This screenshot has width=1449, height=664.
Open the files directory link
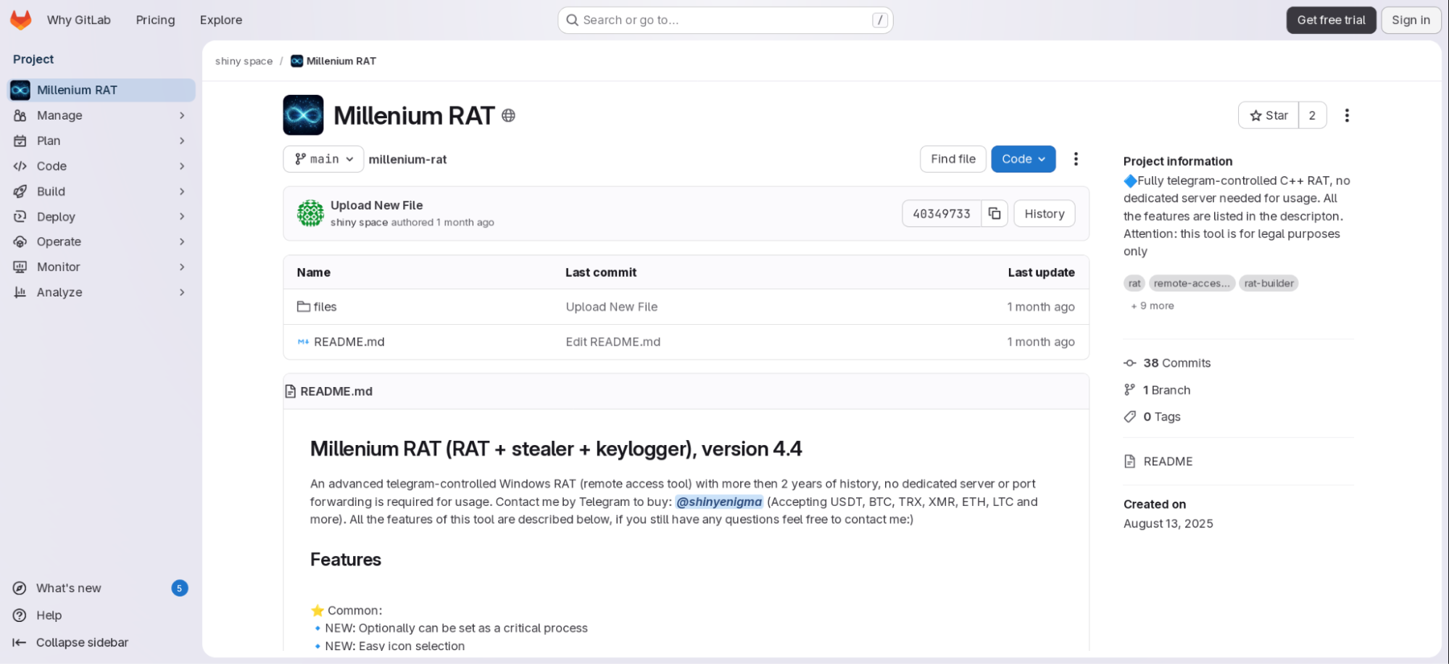(x=325, y=307)
